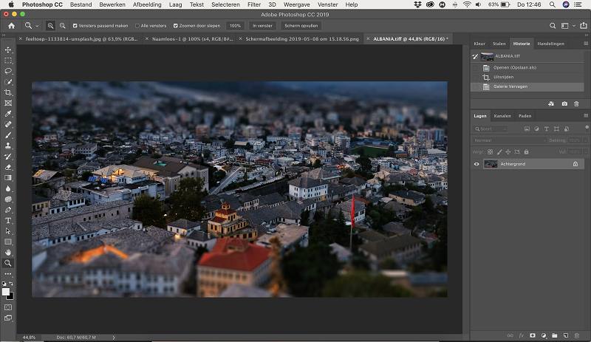The height and width of the screenshot is (342, 591).
Task: Select the Horizontal Type tool
Action: click(8, 221)
